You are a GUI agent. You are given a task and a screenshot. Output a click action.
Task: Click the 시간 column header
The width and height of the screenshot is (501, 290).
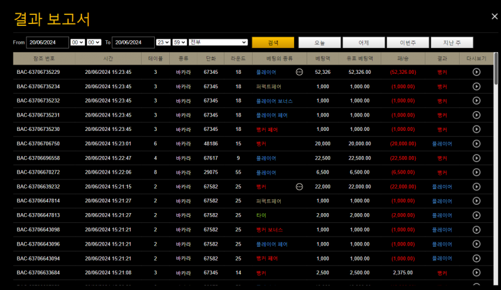(x=108, y=58)
